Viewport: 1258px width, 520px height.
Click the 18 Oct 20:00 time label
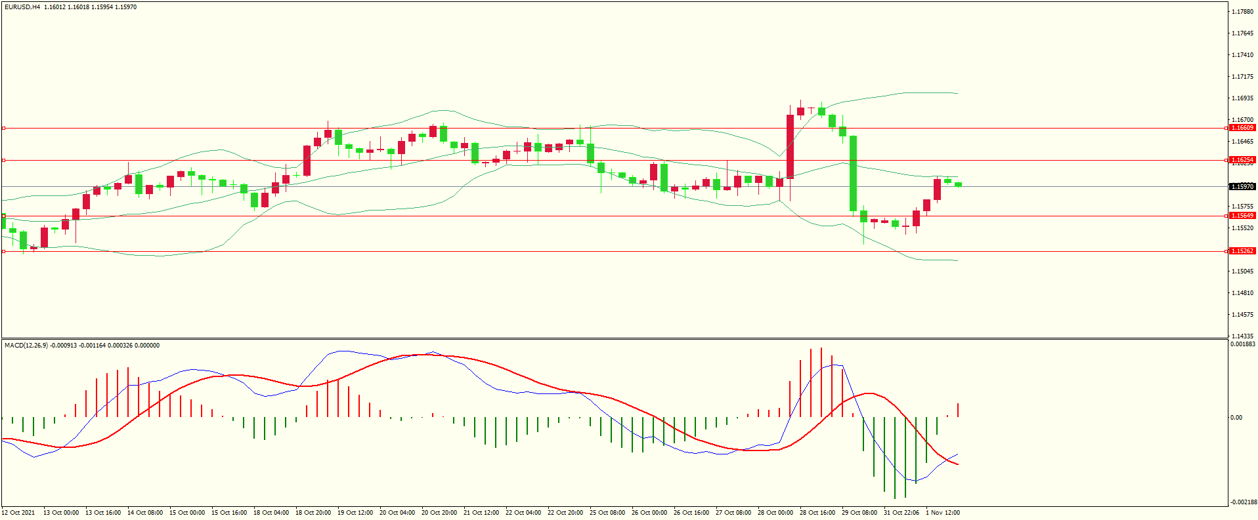coord(313,513)
